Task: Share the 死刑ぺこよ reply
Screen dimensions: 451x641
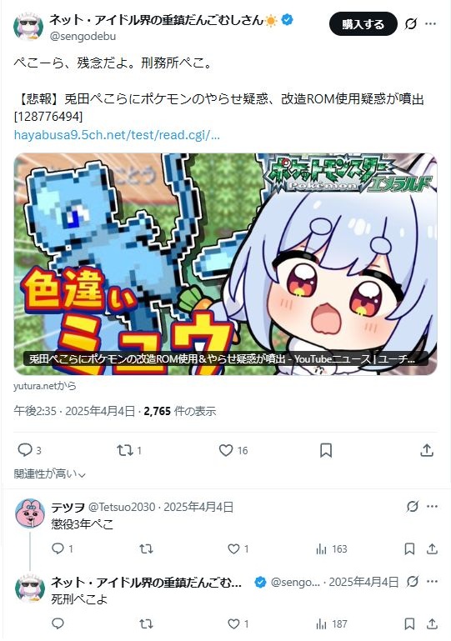Action: coord(432,623)
